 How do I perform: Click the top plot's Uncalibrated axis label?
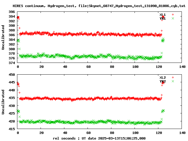(3, 37)
